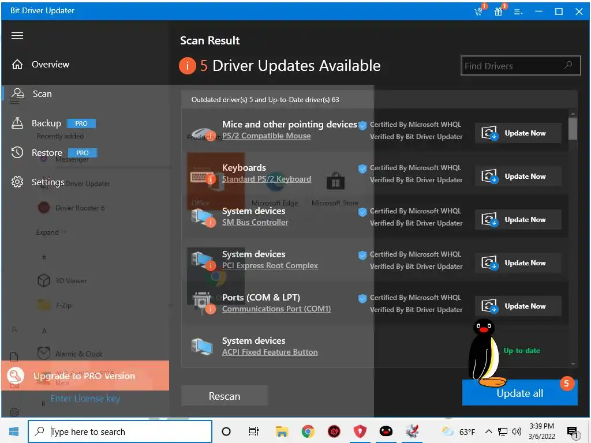Open SM Bus Controller link
Screen dimensions: 591x443
pos(255,222)
